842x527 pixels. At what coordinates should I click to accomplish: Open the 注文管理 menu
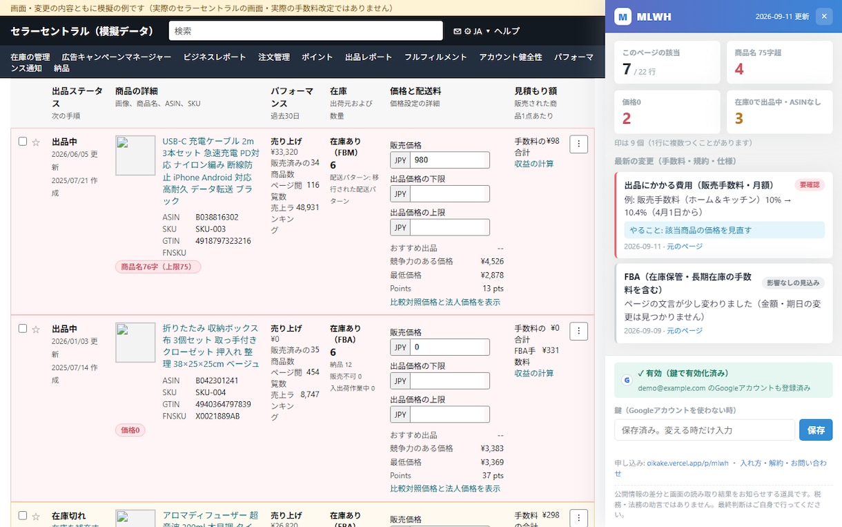click(274, 57)
